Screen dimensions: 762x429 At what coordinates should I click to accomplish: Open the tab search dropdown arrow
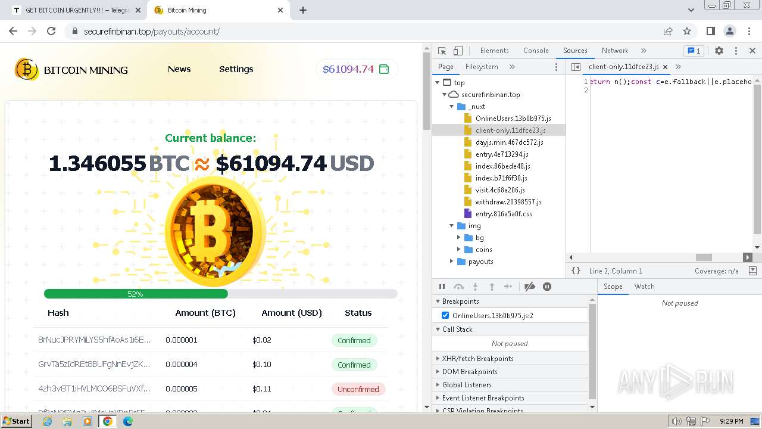(x=691, y=10)
